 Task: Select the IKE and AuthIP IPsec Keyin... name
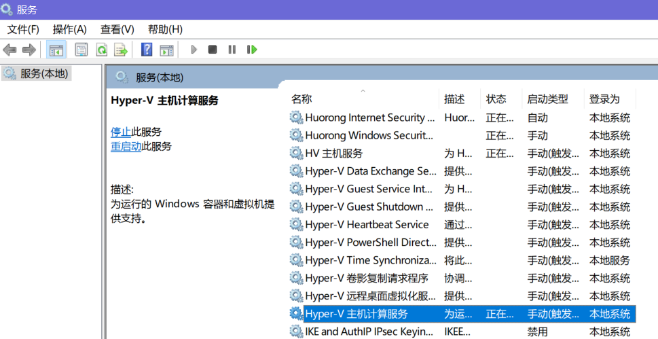tap(369, 332)
